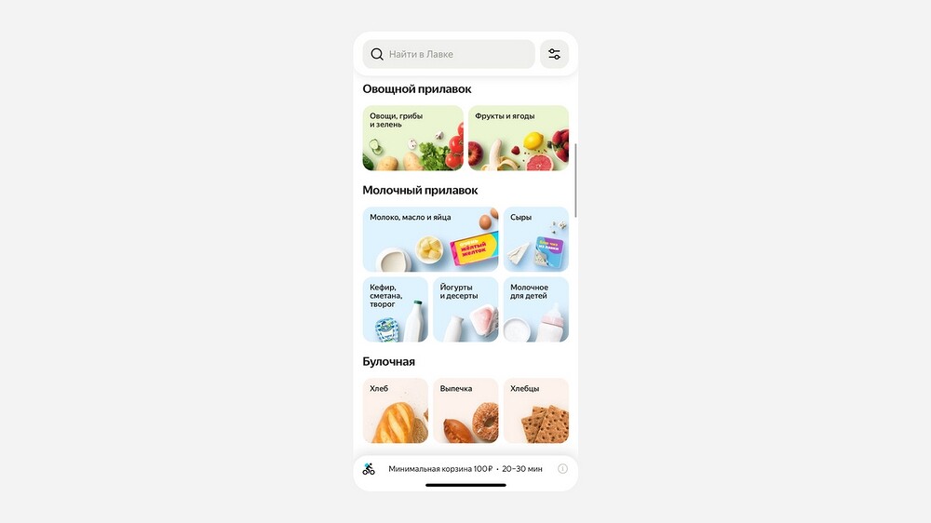Open the Сыры category tile
The width and height of the screenshot is (931, 523).
(536, 239)
